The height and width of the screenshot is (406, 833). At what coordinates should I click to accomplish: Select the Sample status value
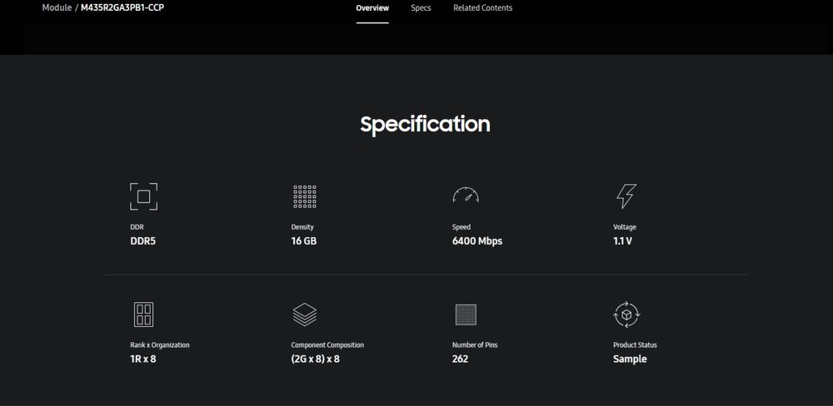click(x=630, y=359)
